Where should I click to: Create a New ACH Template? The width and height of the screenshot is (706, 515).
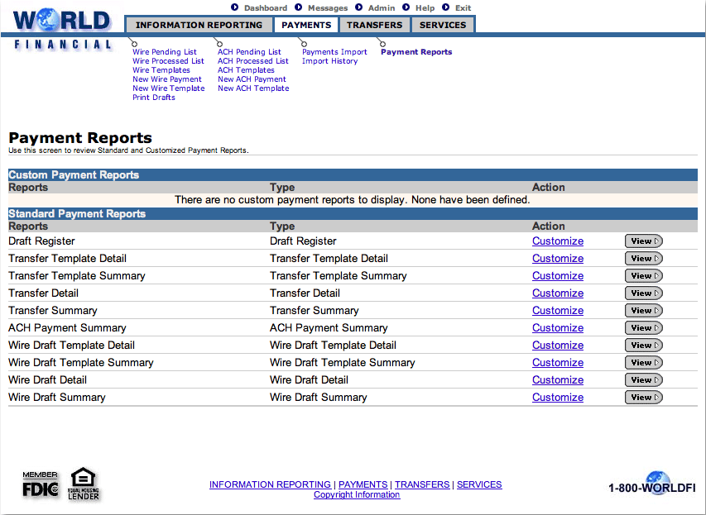(x=253, y=88)
